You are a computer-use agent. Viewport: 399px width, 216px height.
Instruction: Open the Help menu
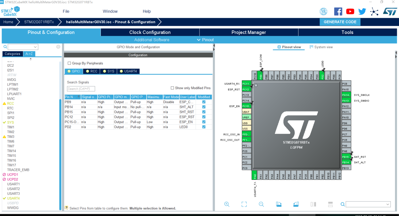coord(147,11)
